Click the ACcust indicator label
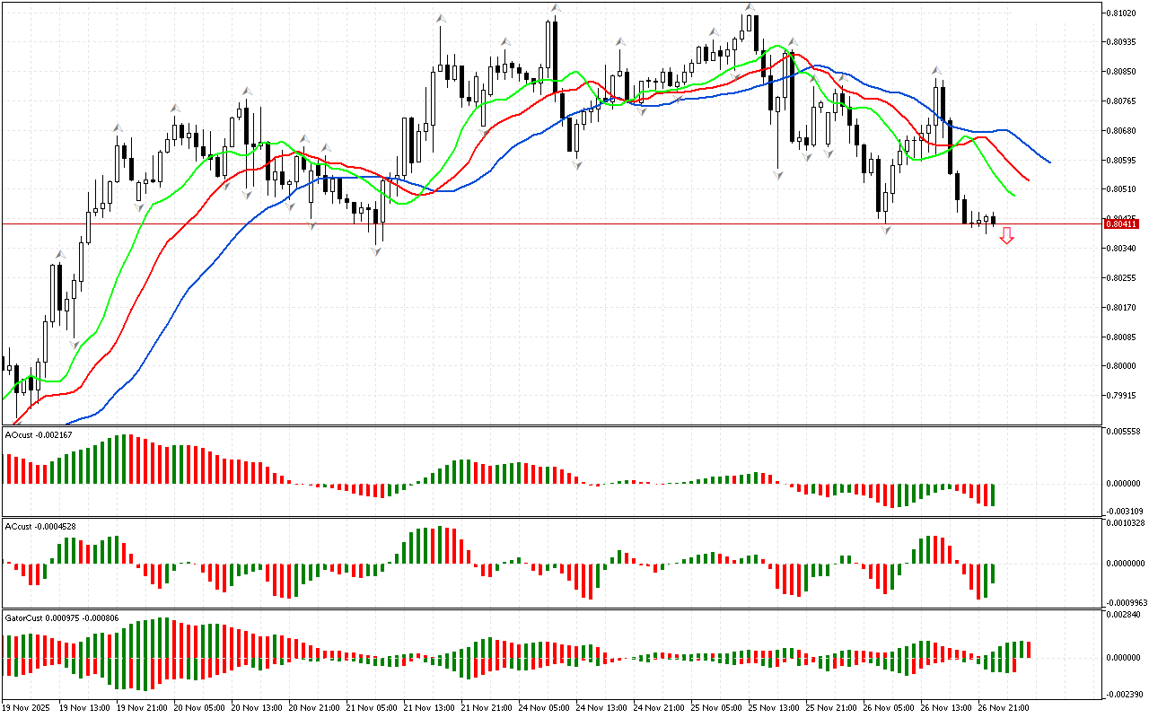The image size is (1149, 718). tap(39, 526)
